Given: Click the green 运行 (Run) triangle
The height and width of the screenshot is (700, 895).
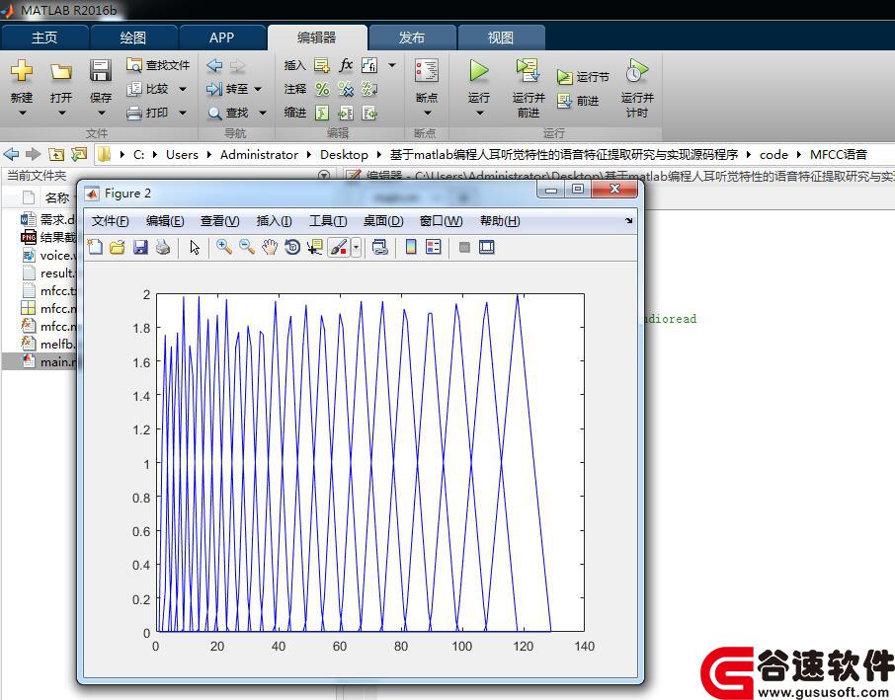Looking at the screenshot, I should coord(479,71).
